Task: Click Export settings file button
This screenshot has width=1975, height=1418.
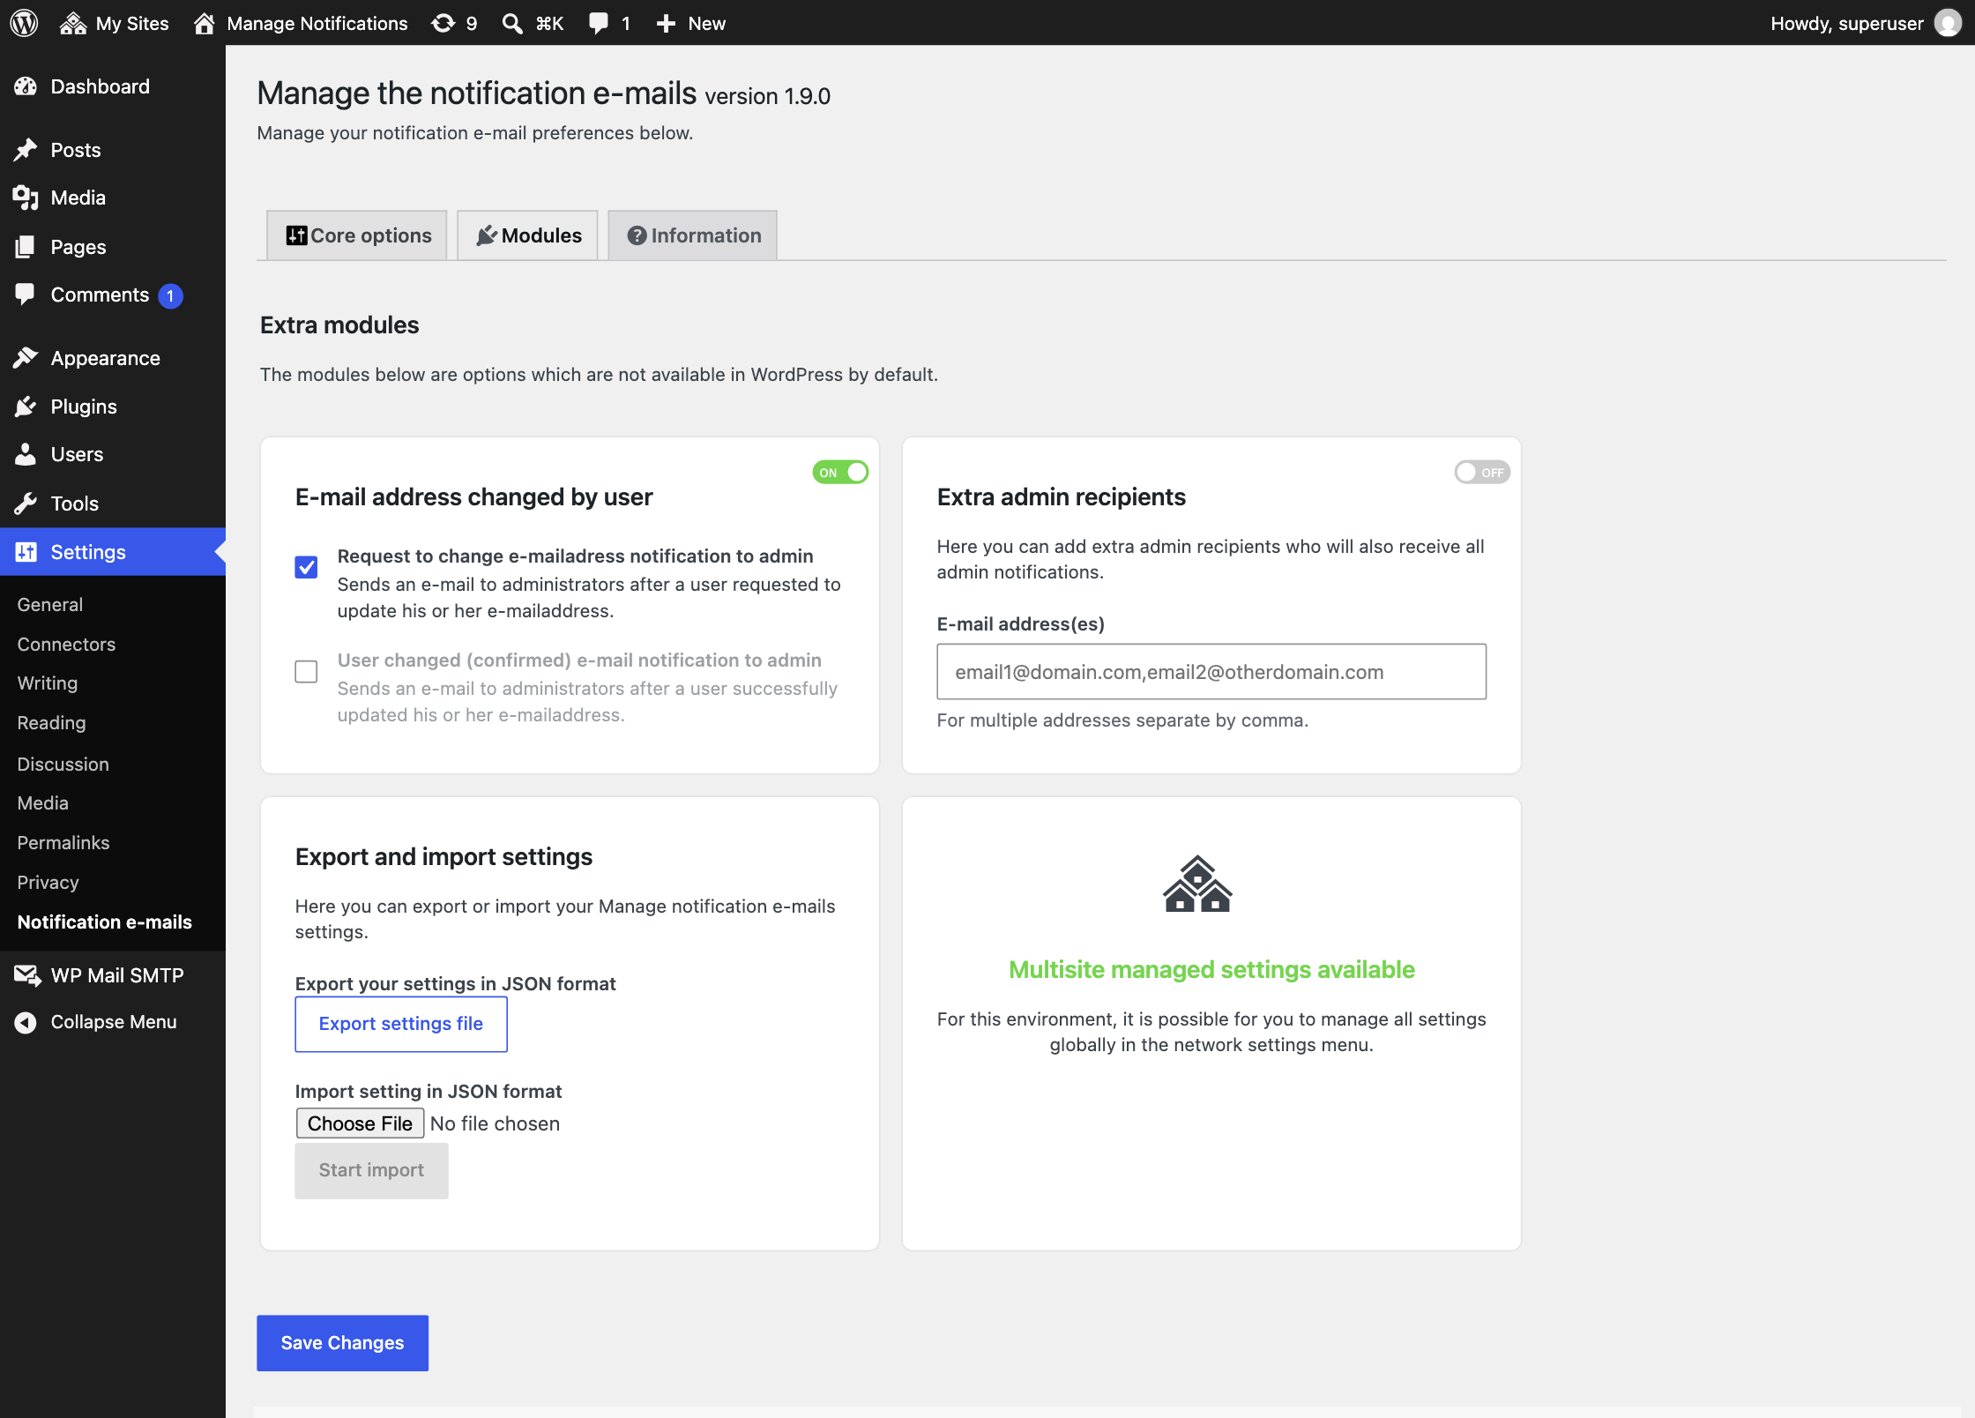Action: click(x=401, y=1024)
